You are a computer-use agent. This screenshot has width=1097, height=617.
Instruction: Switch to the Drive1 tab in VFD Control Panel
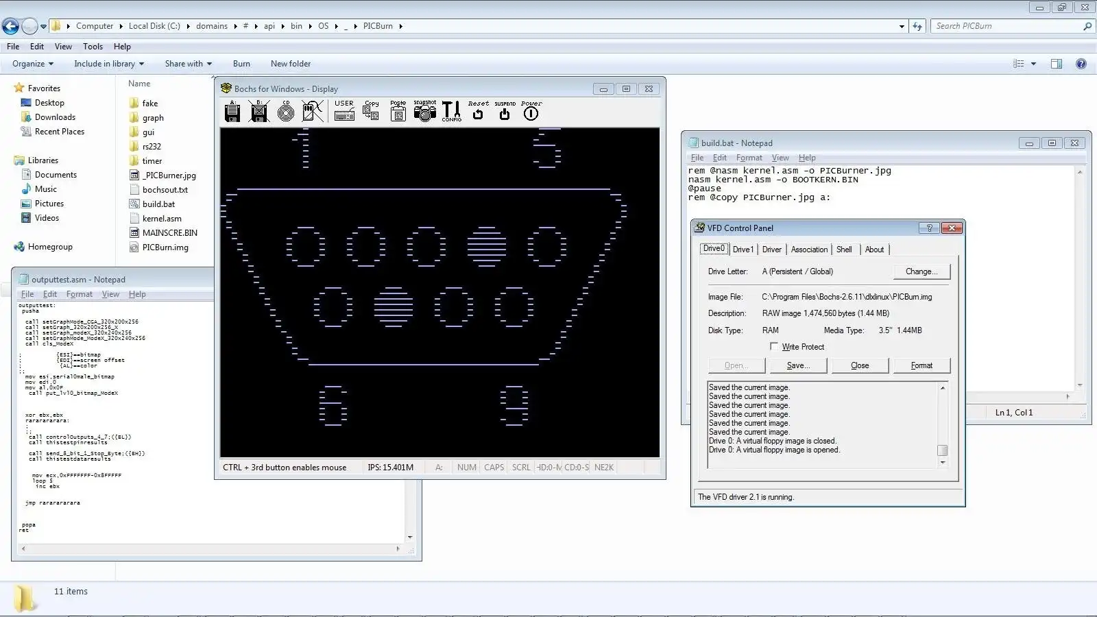click(743, 250)
